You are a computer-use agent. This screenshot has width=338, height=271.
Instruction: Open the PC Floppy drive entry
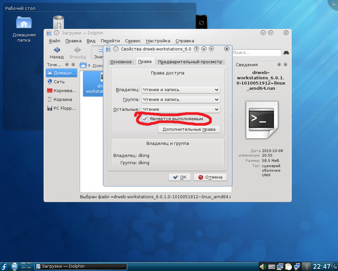click(64, 108)
